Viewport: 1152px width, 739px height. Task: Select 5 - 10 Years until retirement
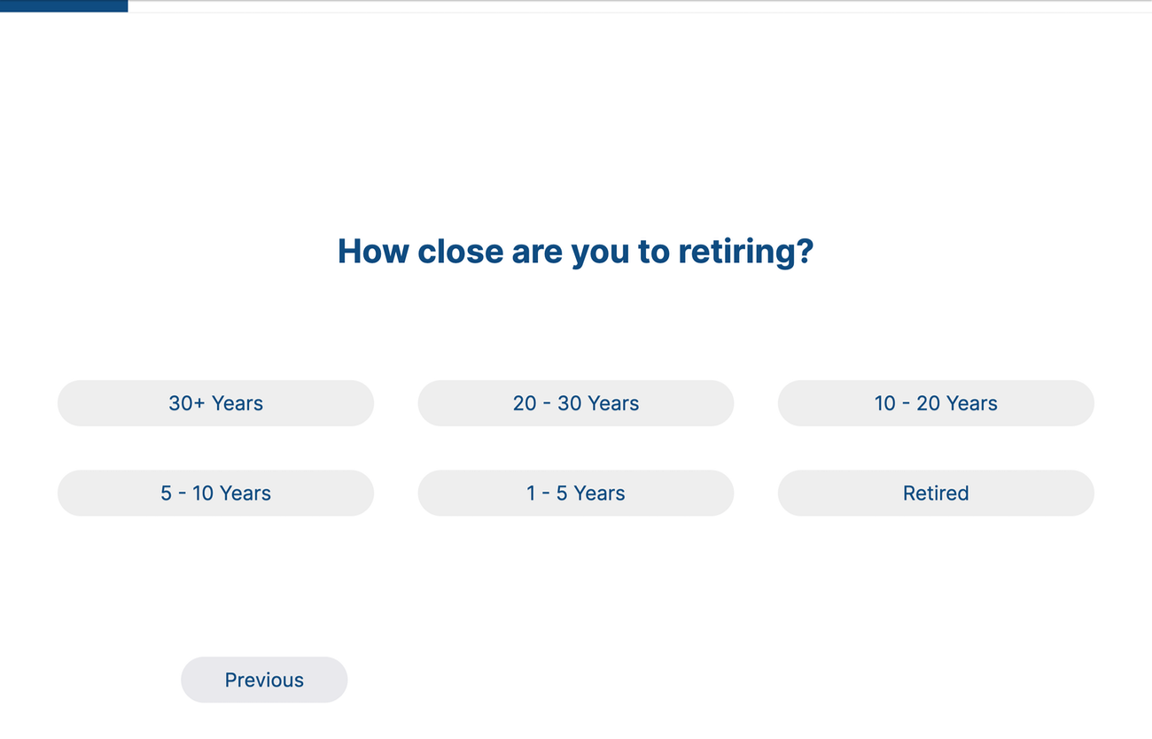pyautogui.click(x=215, y=494)
